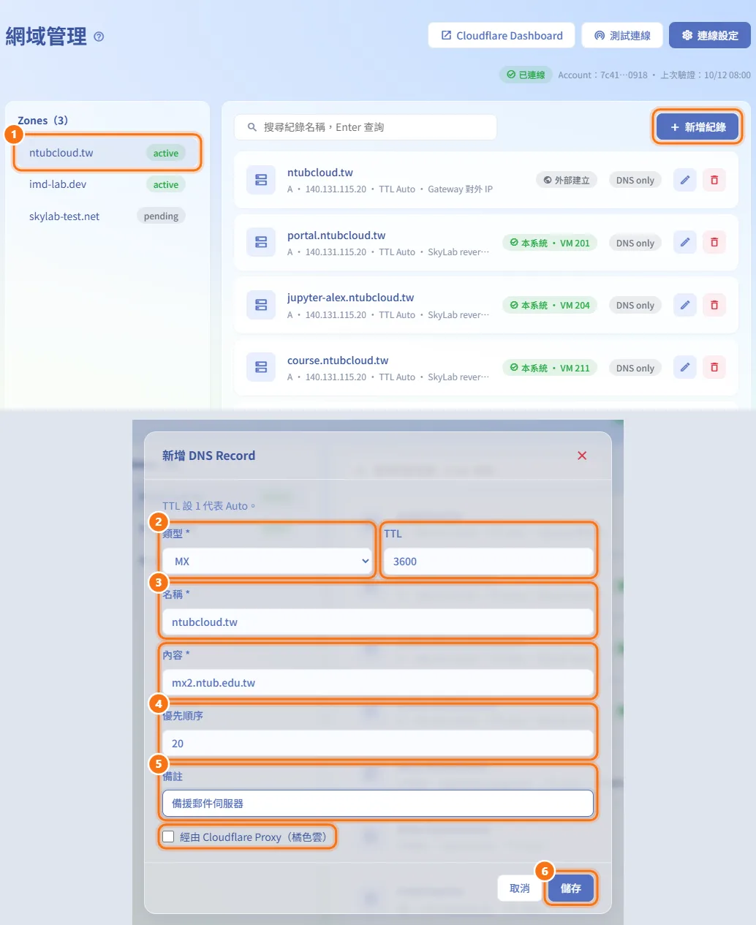Click the 新增紀錄 add record button
756x925 pixels.
coord(698,127)
